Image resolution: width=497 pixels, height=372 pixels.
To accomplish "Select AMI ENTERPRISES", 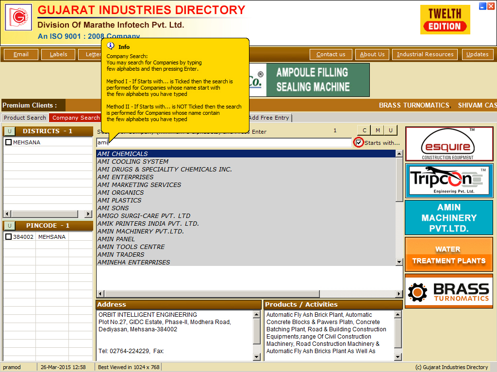I will tap(246, 177).
